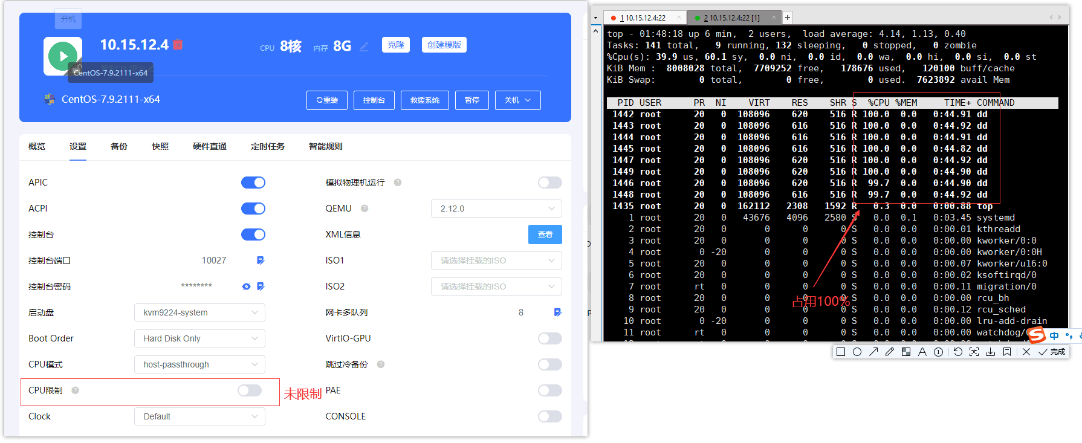Click the 救援系统 button
This screenshot has height=443, width=1082.
[x=425, y=100]
